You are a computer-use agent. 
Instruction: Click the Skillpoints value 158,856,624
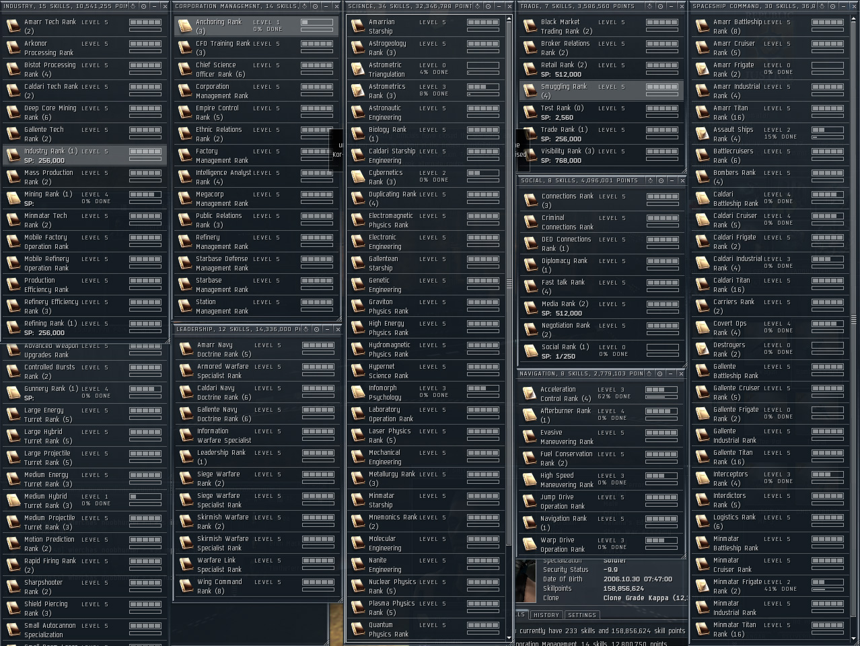pos(624,589)
